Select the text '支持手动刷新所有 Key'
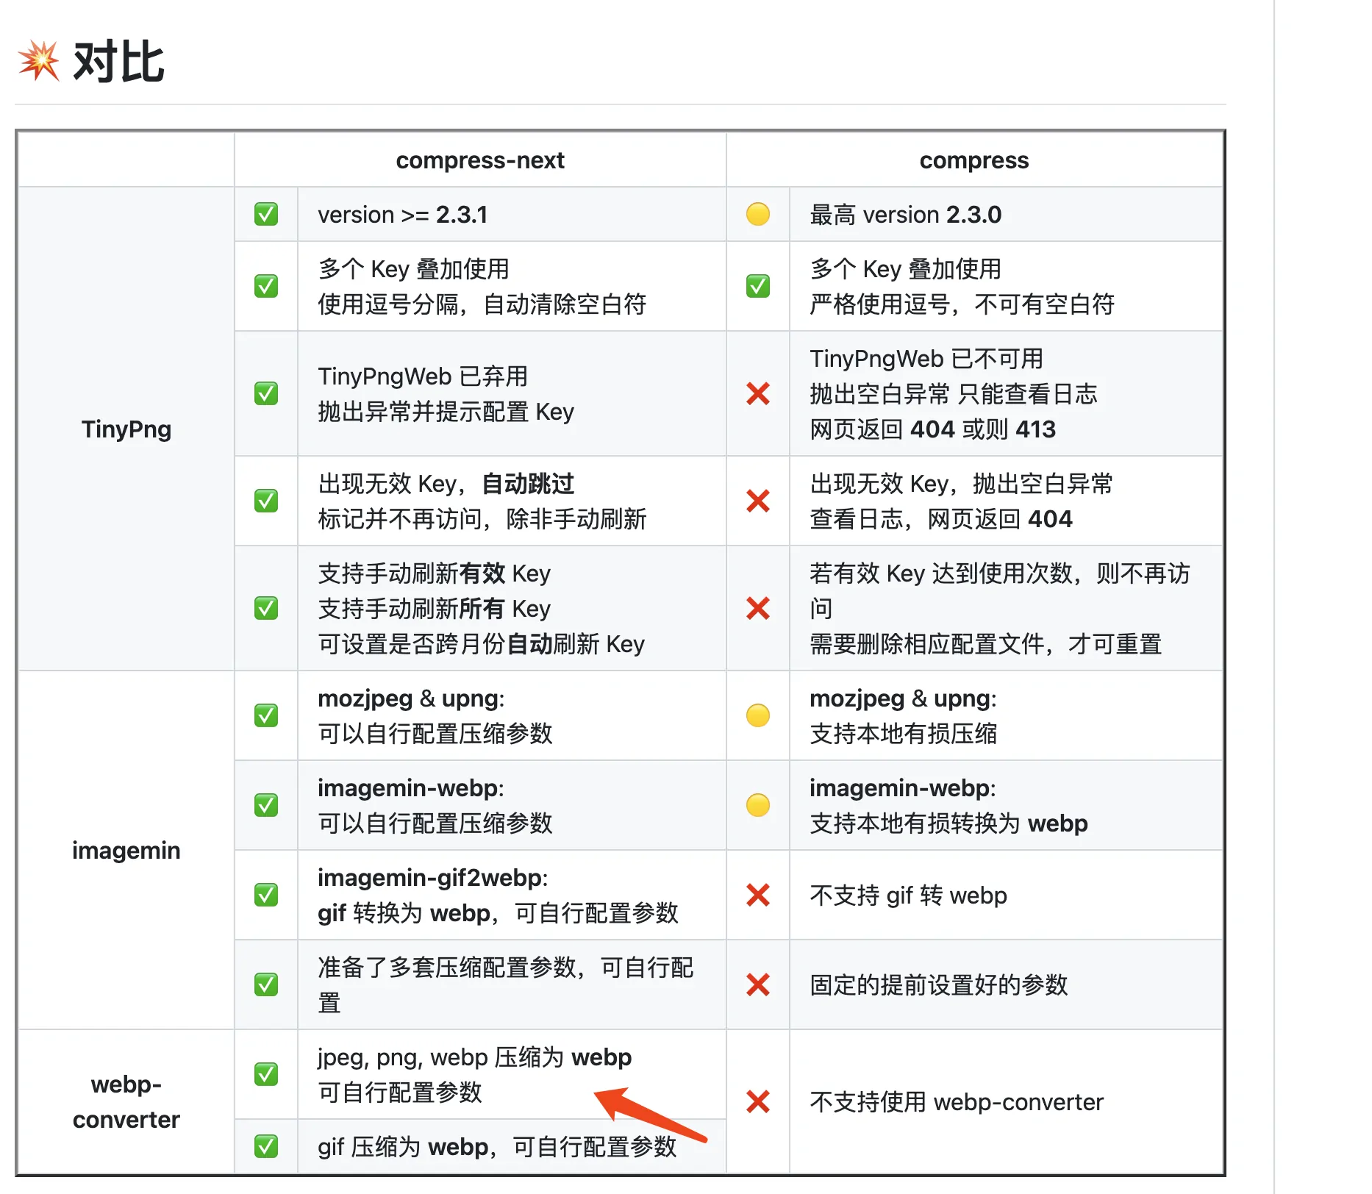The width and height of the screenshot is (1372, 1194). pos(434,609)
